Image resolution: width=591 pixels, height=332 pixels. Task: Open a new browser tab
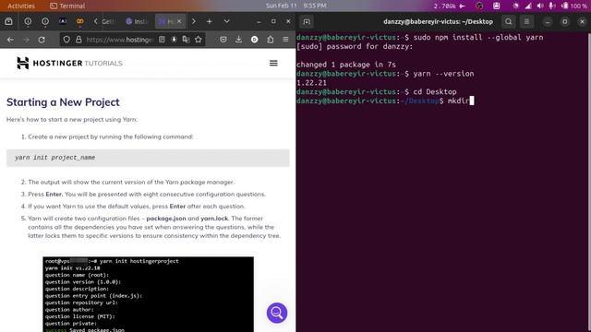point(210,21)
